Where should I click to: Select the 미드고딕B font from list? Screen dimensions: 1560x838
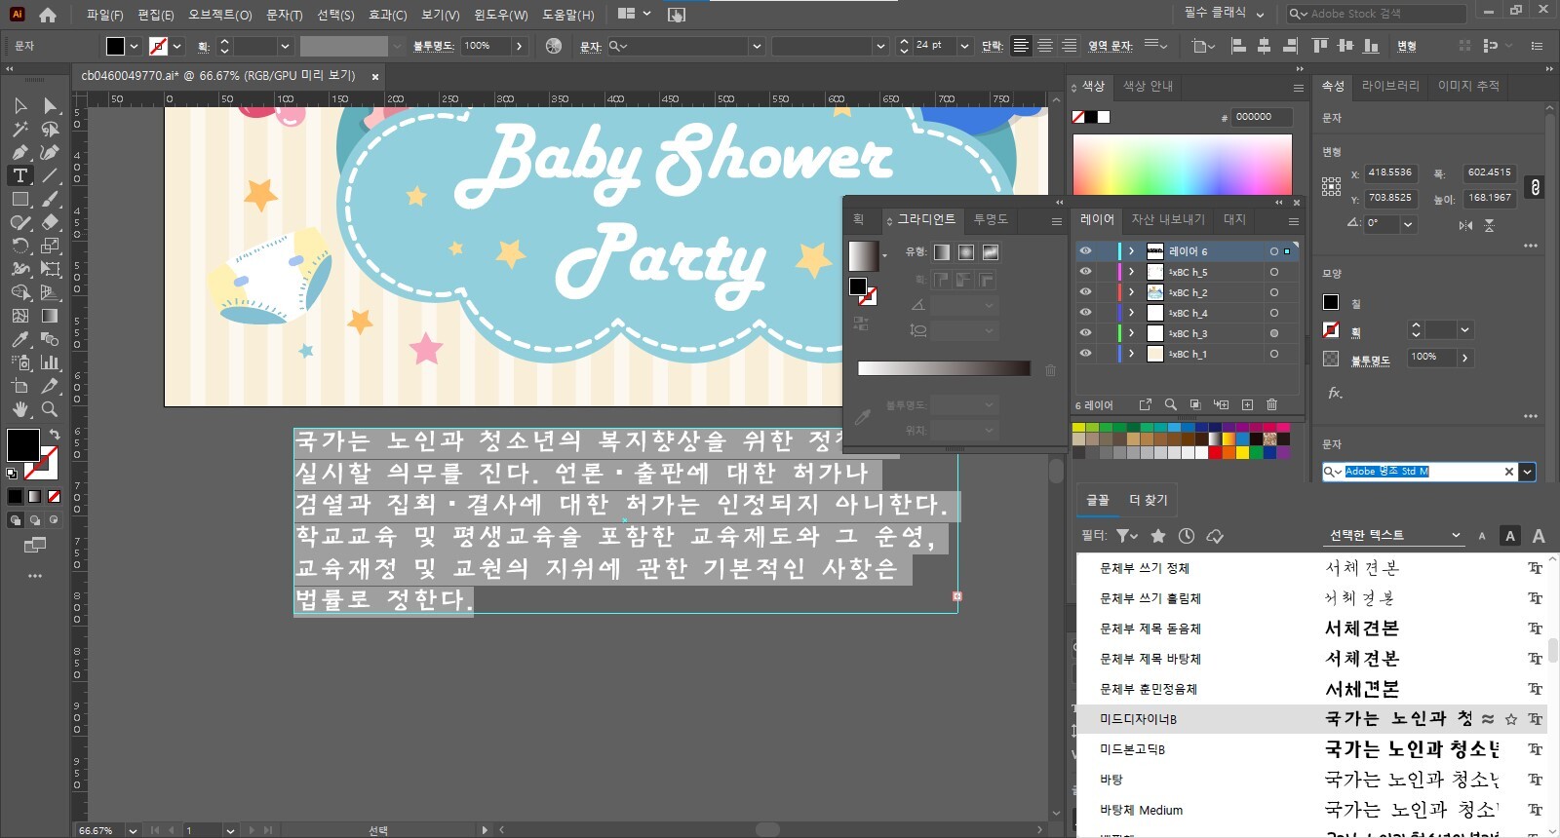pos(1132,749)
